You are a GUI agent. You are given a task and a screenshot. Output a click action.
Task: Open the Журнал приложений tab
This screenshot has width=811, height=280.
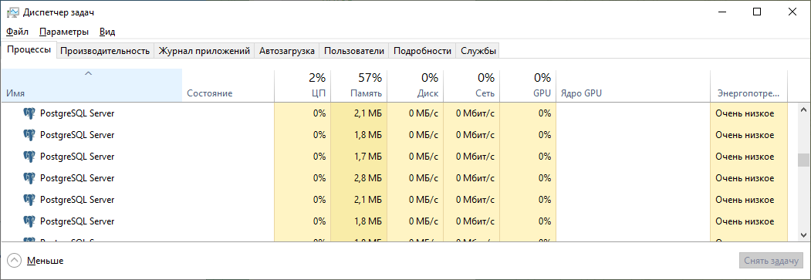tap(204, 51)
